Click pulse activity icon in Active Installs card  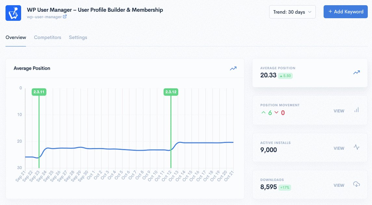(356, 147)
